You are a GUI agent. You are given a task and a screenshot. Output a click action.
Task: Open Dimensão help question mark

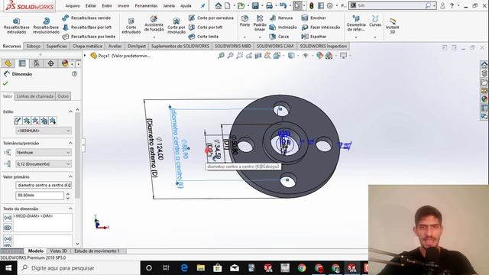pos(75,74)
